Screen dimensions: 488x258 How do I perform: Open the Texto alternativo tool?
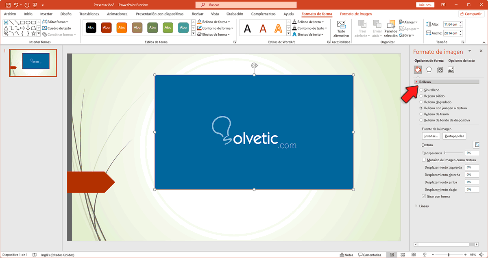pos(342,28)
